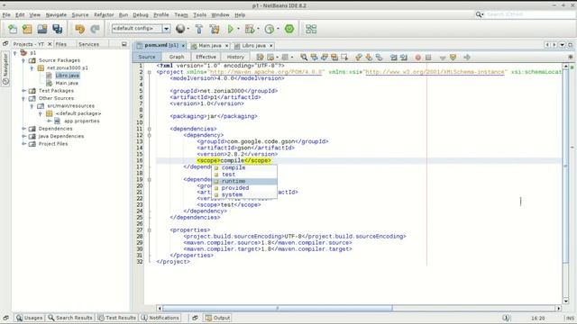Expand the Java Dependencies node
Viewport: 577px width, 324px height.
click(23, 136)
